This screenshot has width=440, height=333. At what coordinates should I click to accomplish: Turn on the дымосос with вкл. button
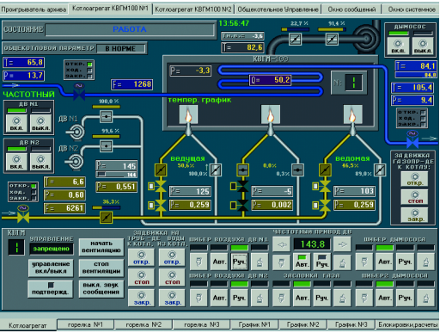pos(398,46)
